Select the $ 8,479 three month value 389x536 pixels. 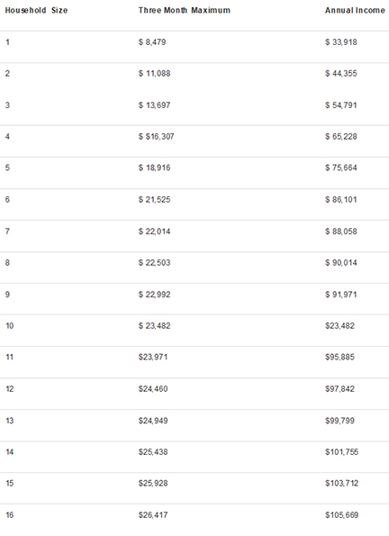click(152, 42)
